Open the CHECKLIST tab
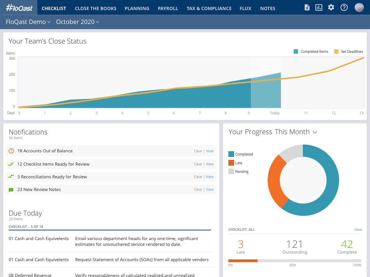 tap(54, 8)
